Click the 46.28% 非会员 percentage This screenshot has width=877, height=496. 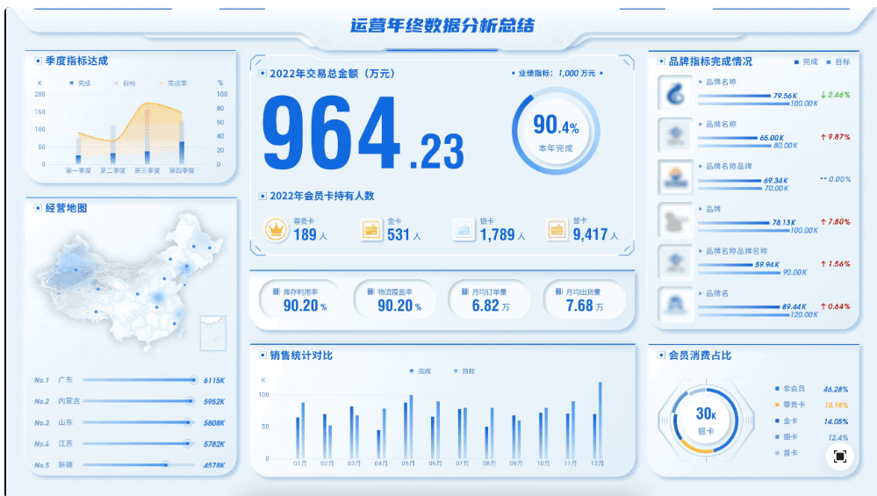836,389
